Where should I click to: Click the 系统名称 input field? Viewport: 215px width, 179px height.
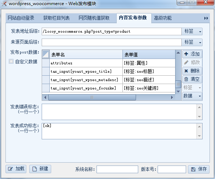(x=117, y=169)
